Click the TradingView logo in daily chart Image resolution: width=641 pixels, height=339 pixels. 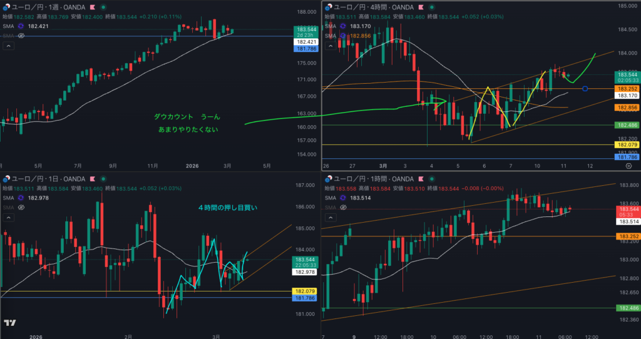pyautogui.click(x=9, y=323)
